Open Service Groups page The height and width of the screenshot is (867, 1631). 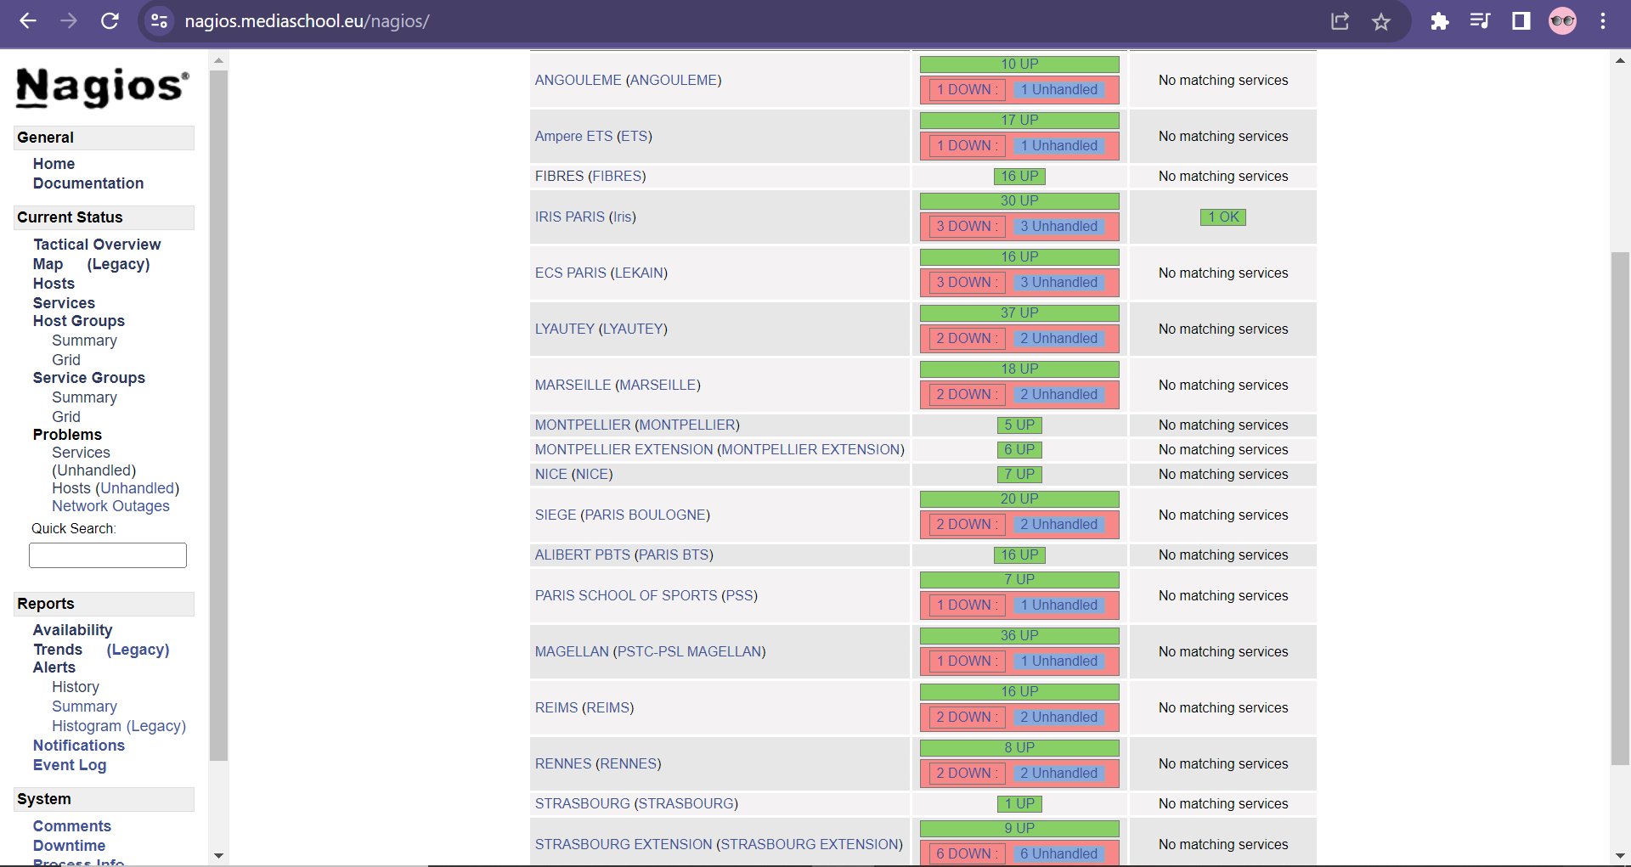[89, 378]
